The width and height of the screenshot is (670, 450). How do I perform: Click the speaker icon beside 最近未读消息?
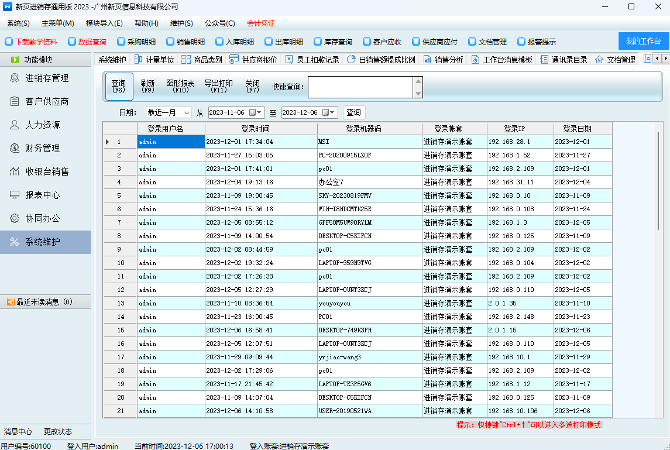pyautogui.click(x=11, y=302)
